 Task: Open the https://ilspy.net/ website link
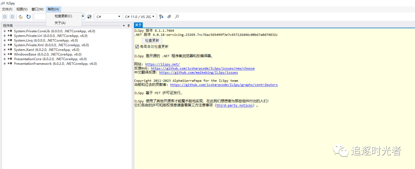[162, 64]
